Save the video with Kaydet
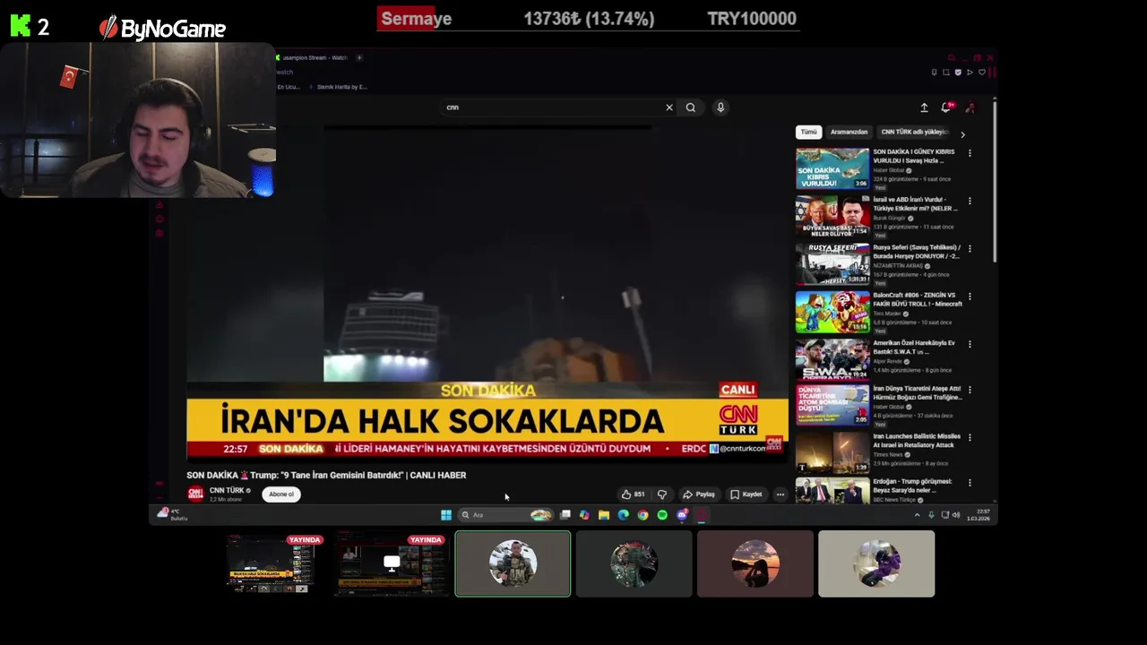The height and width of the screenshot is (645, 1147). (746, 494)
